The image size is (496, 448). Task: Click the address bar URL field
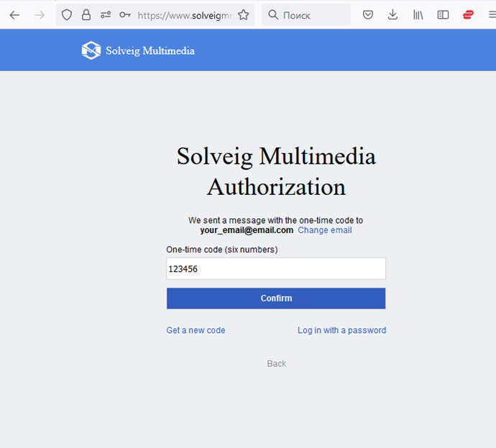click(x=184, y=14)
